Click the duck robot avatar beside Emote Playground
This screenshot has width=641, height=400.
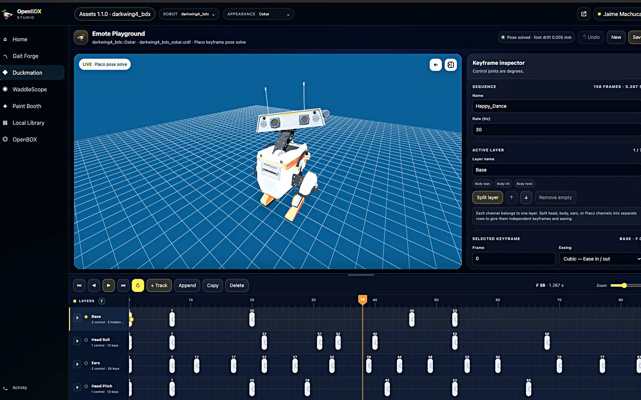[81, 37]
